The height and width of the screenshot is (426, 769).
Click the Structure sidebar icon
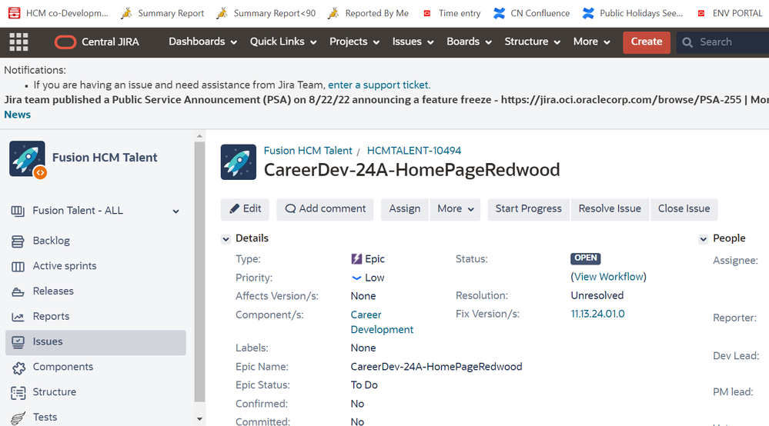click(18, 393)
